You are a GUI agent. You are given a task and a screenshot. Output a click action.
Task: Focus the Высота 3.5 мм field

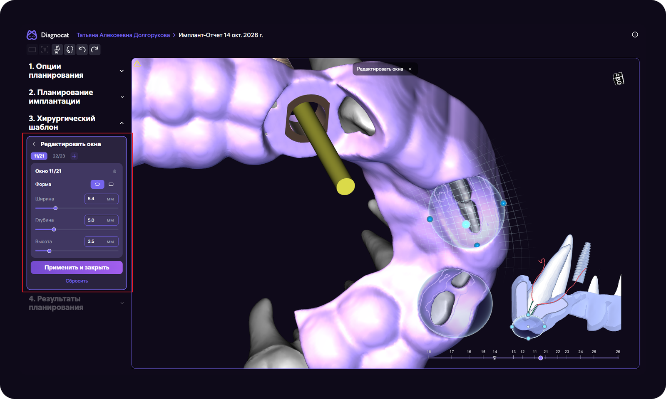coord(101,241)
